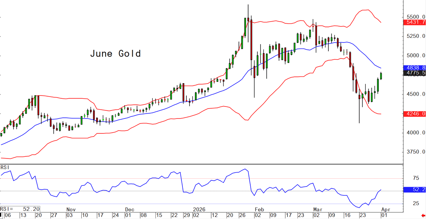The image size is (426, 219).
Task: Click the 10 date tick label
Action: tap(84, 215)
